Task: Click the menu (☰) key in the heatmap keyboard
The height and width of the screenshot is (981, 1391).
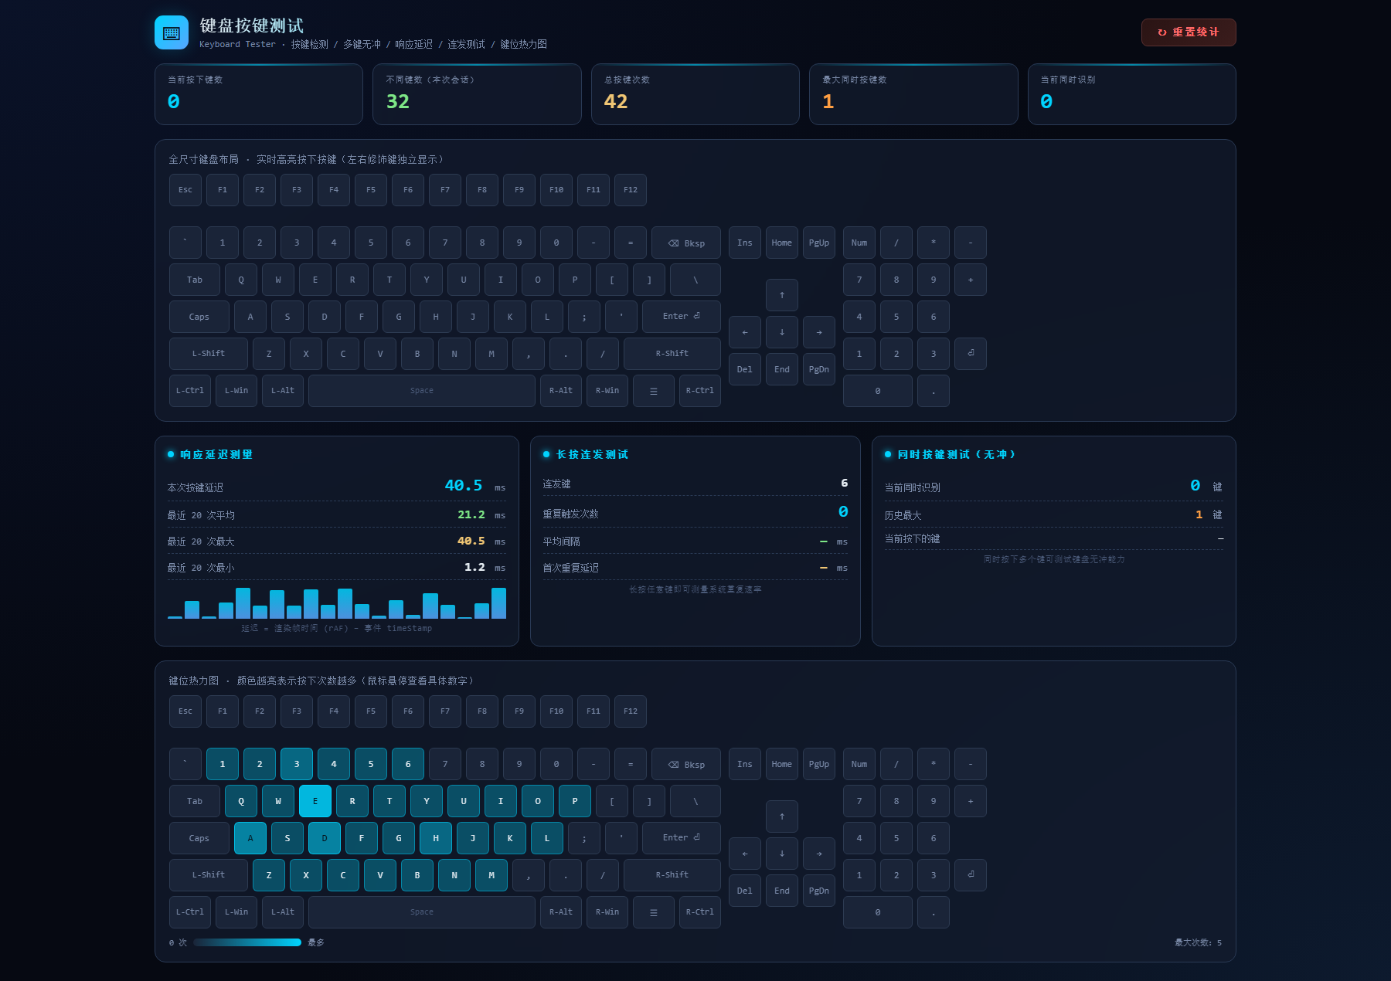Action: point(654,912)
